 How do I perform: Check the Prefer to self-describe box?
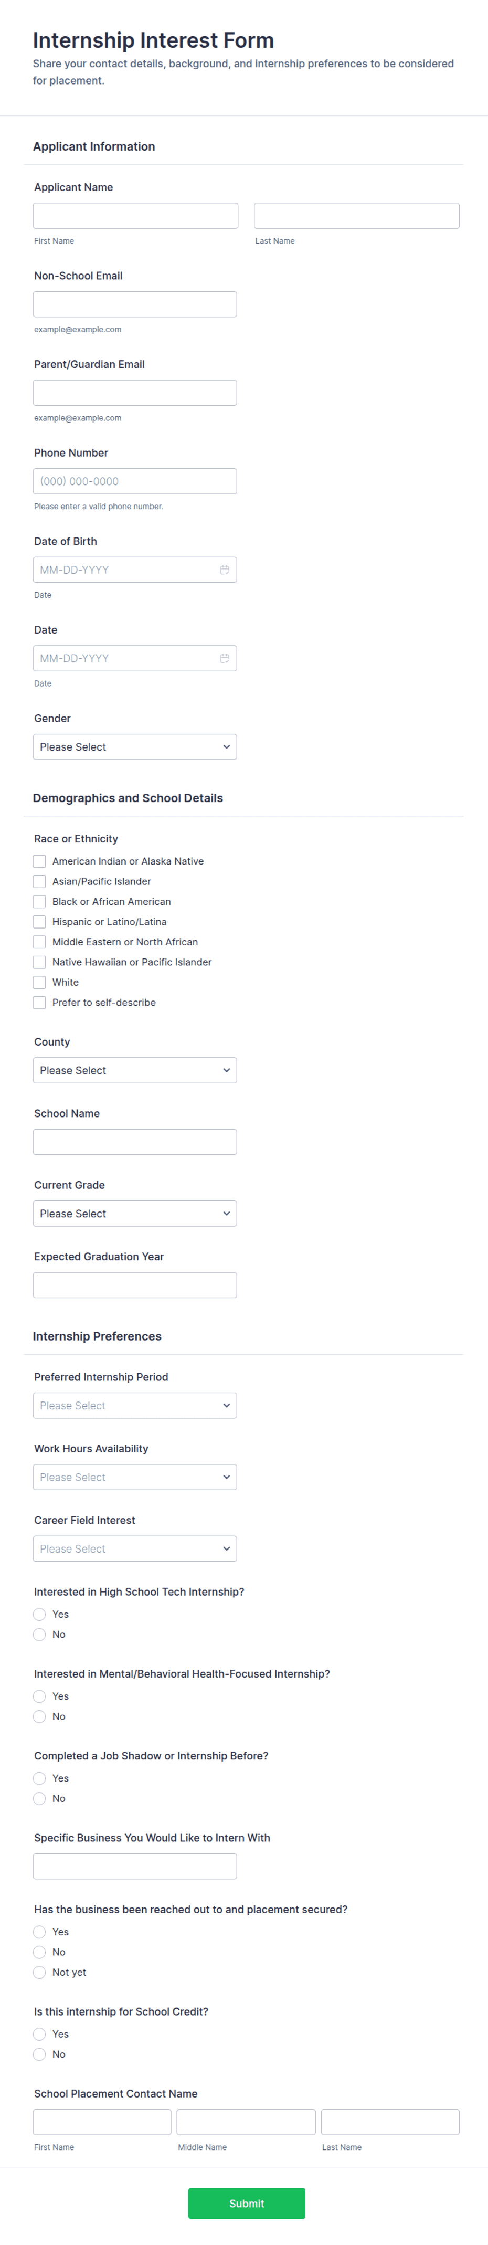pyautogui.click(x=39, y=1002)
